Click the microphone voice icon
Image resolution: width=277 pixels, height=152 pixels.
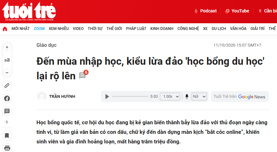(x=187, y=97)
